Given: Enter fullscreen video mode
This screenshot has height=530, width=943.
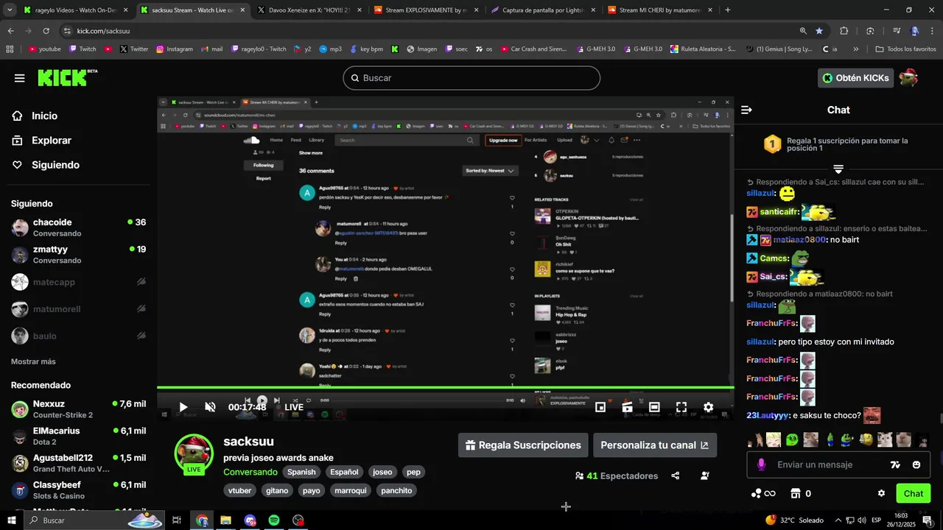Looking at the screenshot, I should [x=681, y=407].
